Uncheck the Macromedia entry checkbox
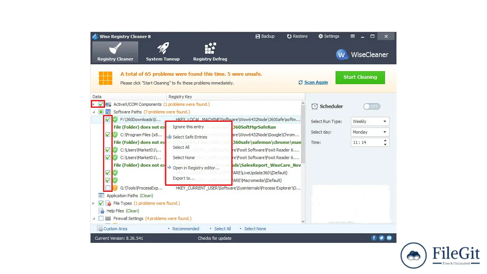Image resolution: width=487 pixels, height=274 pixels. tap(108, 180)
